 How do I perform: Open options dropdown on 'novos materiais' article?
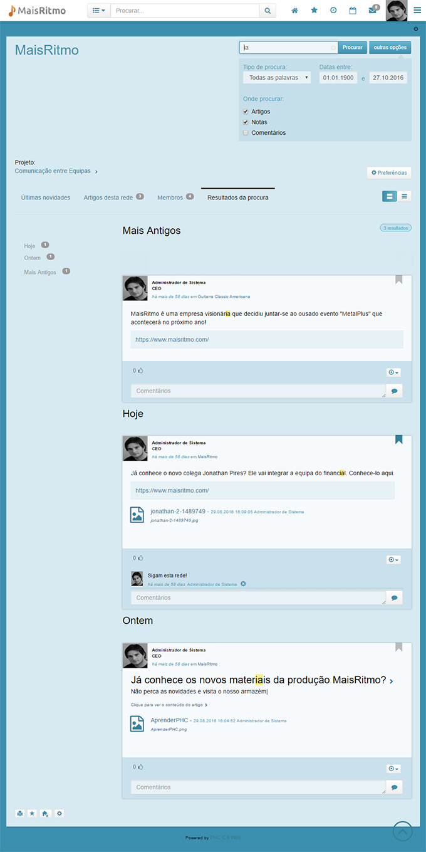(393, 769)
